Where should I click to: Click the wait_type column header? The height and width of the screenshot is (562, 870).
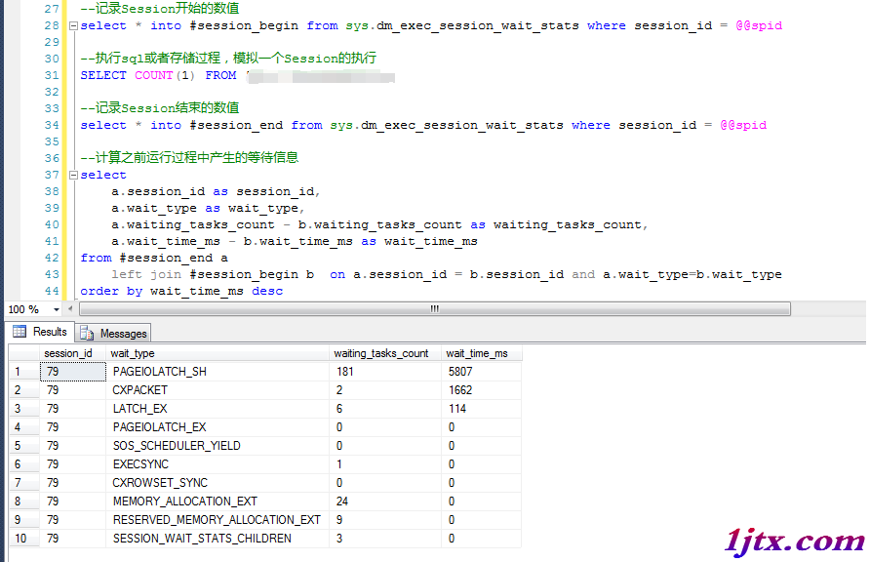(x=217, y=353)
